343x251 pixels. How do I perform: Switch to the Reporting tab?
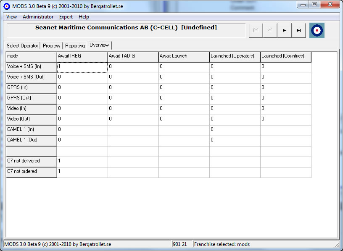pos(75,46)
